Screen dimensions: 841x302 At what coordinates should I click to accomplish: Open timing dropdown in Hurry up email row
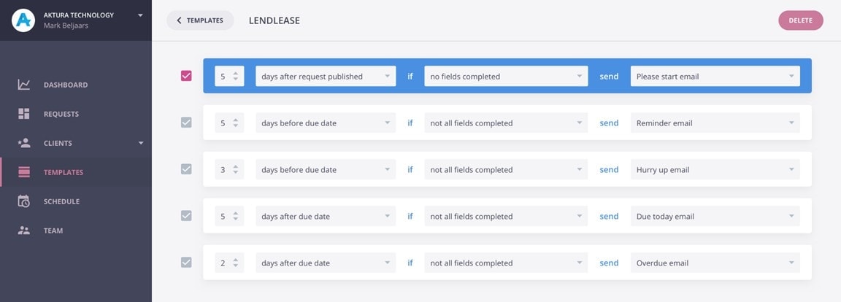point(326,169)
